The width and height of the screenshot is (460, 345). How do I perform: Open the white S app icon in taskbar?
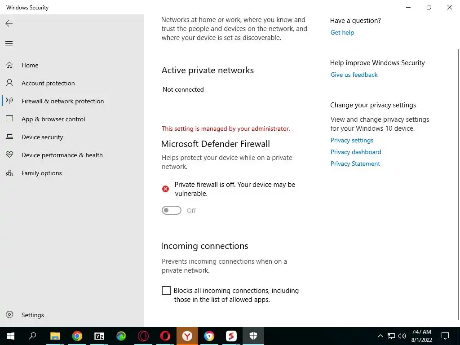coord(231,336)
